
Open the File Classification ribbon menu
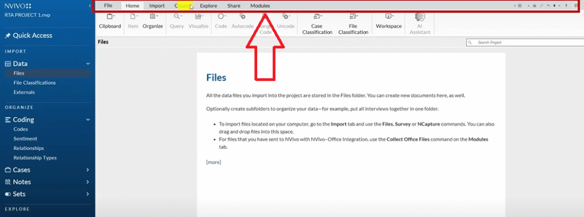coord(353,24)
